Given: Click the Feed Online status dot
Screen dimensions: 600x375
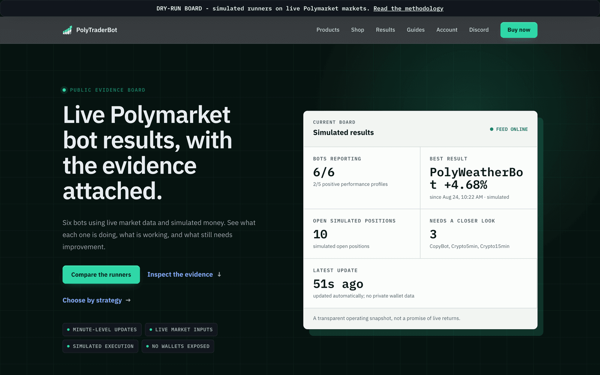Looking at the screenshot, I should point(492,129).
